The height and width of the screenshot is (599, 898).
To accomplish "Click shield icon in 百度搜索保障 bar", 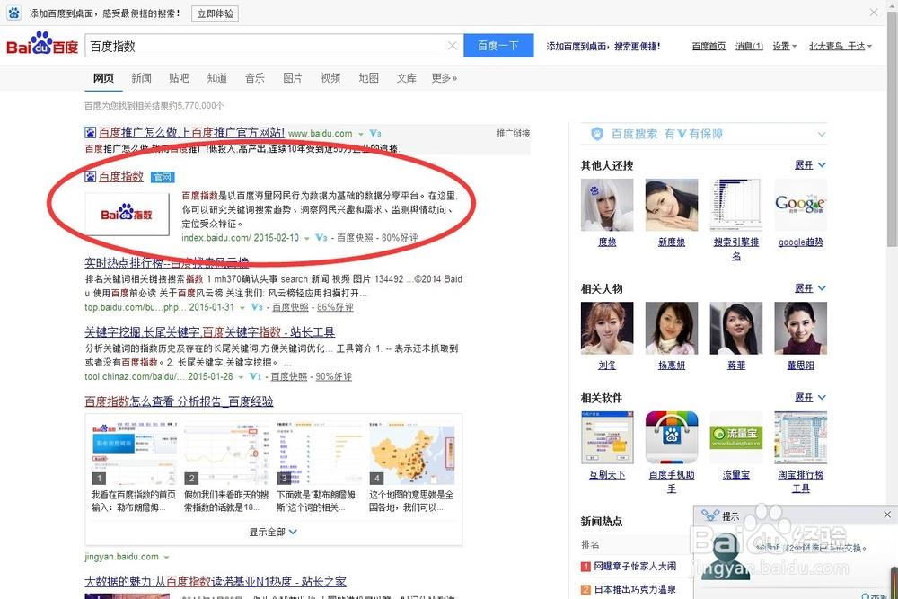I will point(597,134).
